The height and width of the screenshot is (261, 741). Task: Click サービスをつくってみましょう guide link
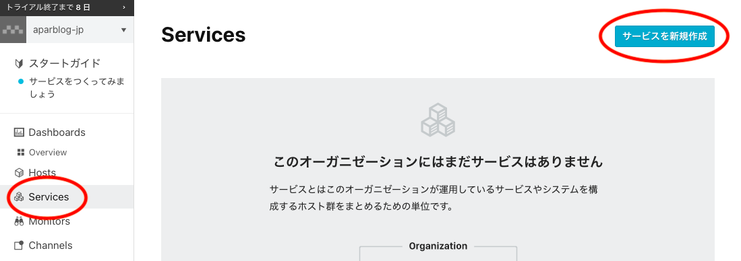[x=77, y=87]
